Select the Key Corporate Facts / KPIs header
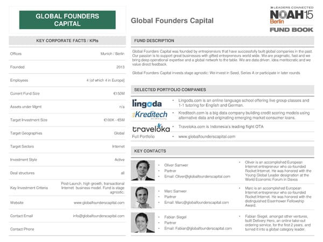 66,41
